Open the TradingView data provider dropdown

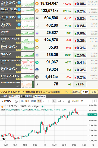point(40,96)
